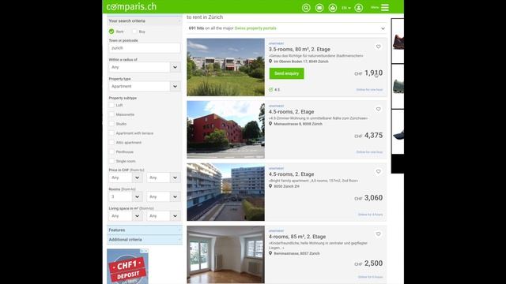Open Price in CHF from dropdown
506x284 pixels.
(x=126, y=177)
